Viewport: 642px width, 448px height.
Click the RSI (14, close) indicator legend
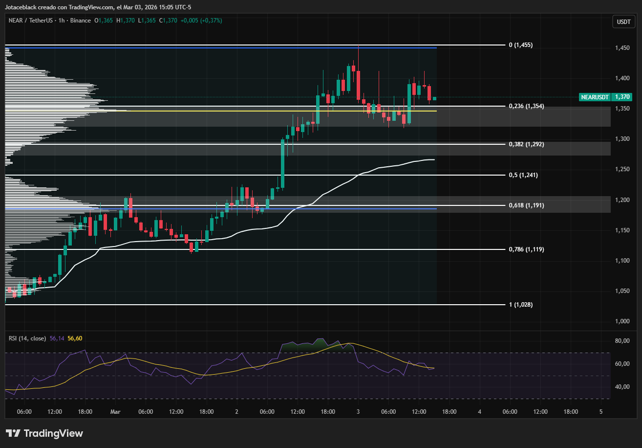point(27,338)
